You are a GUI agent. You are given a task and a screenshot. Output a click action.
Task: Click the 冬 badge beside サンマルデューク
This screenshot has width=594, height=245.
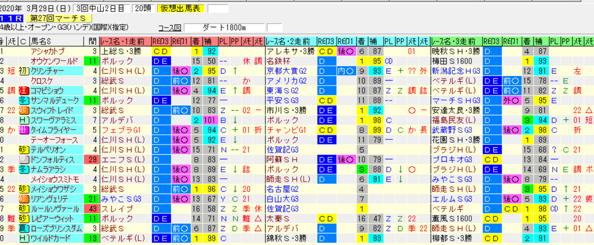tap(24, 100)
